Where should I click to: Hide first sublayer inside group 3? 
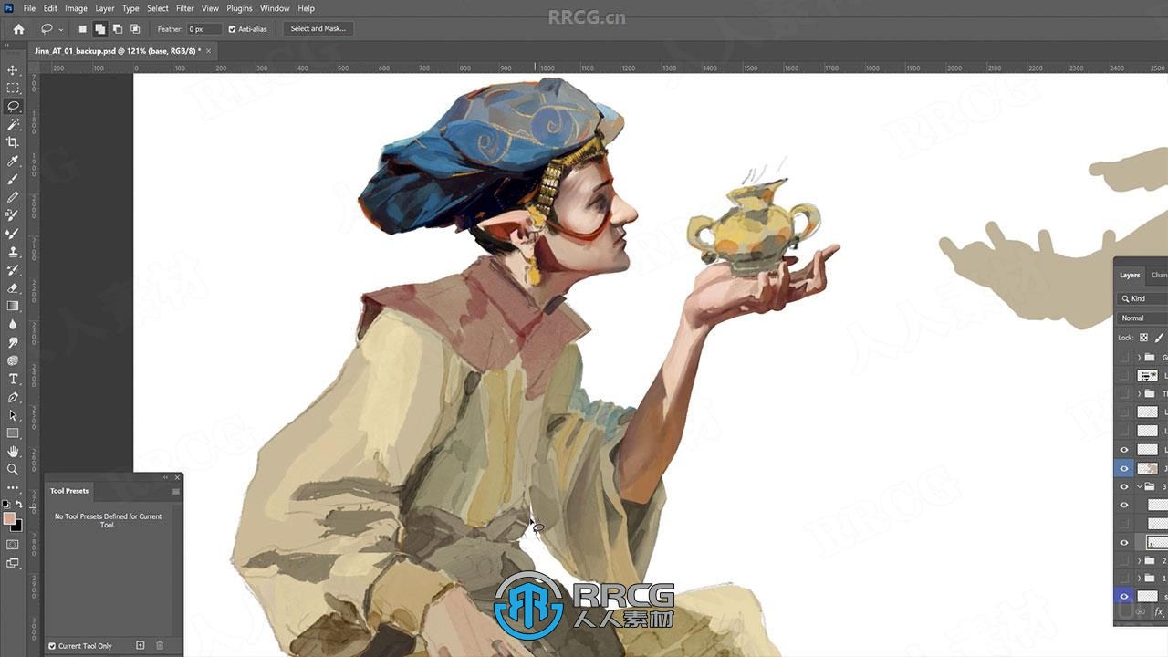[1124, 505]
